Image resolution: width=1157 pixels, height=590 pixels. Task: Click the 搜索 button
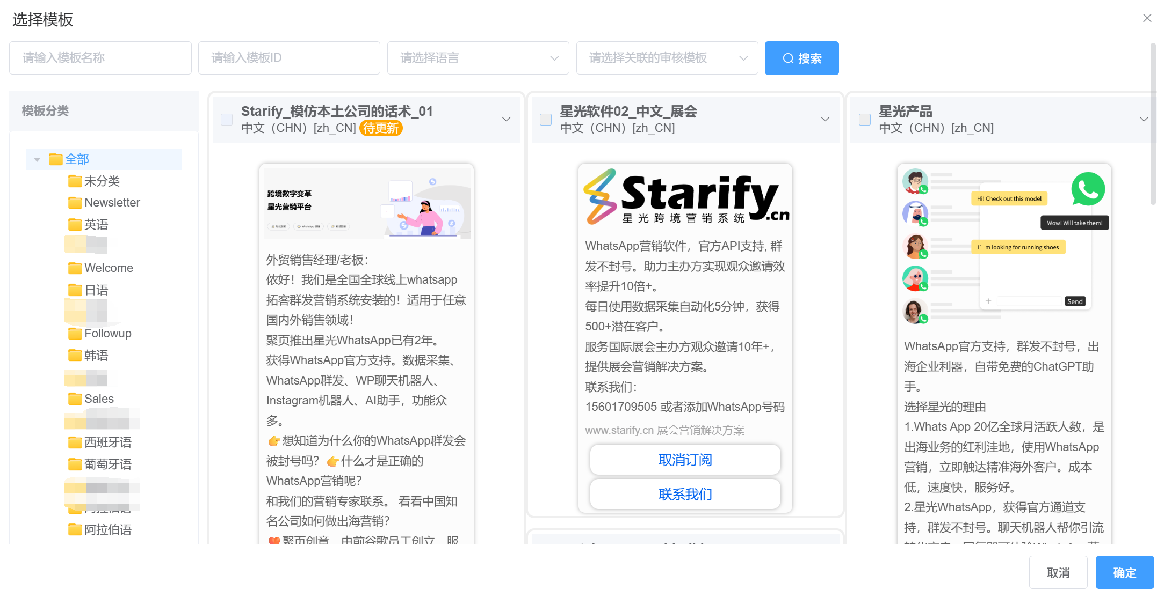[x=802, y=58]
